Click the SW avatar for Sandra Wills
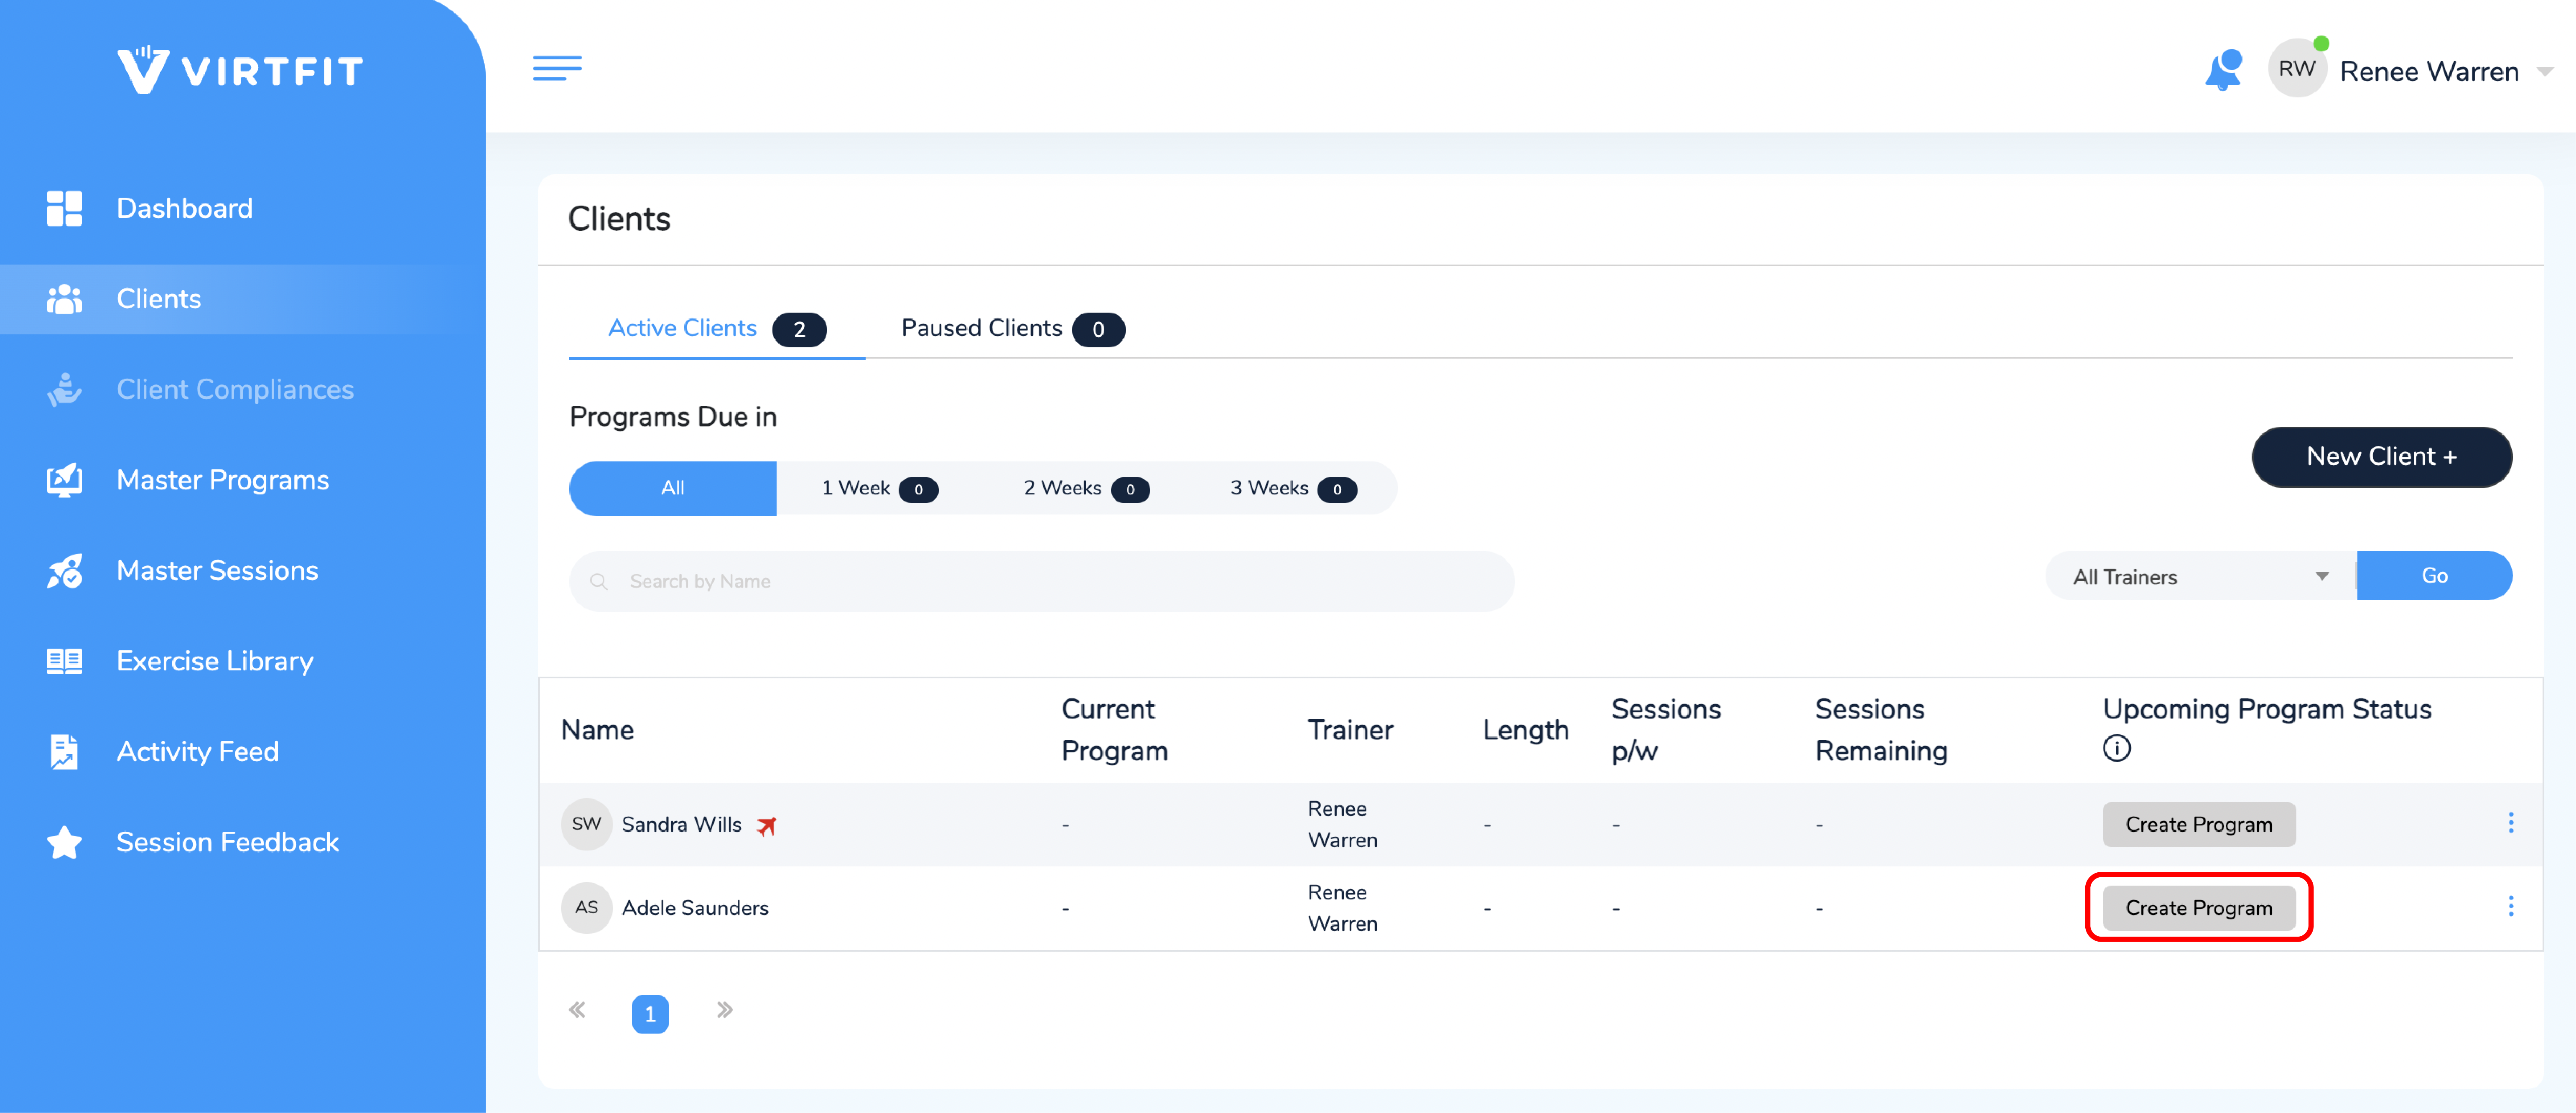 [587, 824]
